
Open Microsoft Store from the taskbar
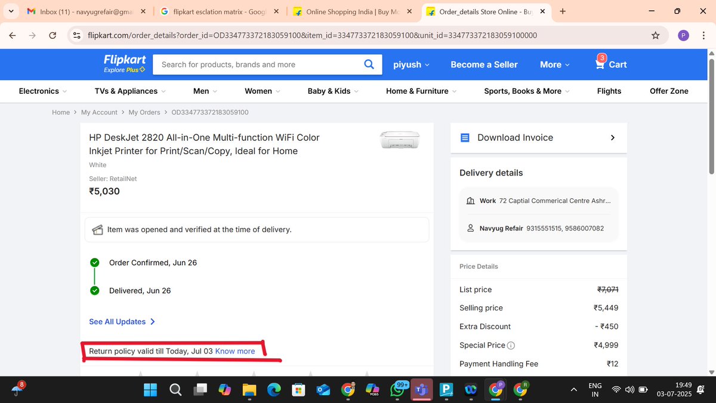(298, 390)
